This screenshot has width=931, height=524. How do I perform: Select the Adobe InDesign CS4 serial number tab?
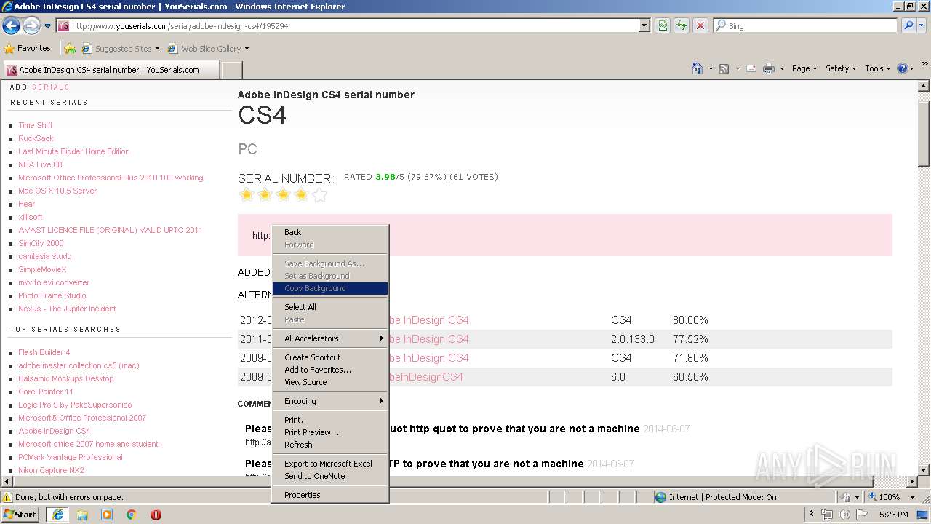coord(111,70)
